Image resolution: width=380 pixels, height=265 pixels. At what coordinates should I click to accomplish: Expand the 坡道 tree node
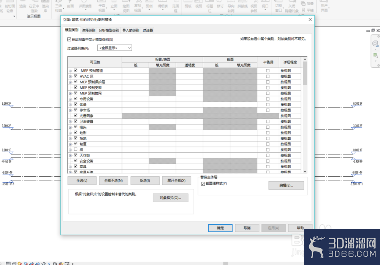(70, 144)
